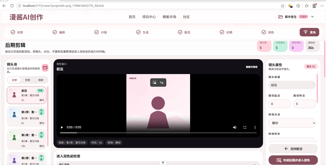326x165 pixels.
Task: Click the 裁切终点 input field
Action: click(305, 104)
